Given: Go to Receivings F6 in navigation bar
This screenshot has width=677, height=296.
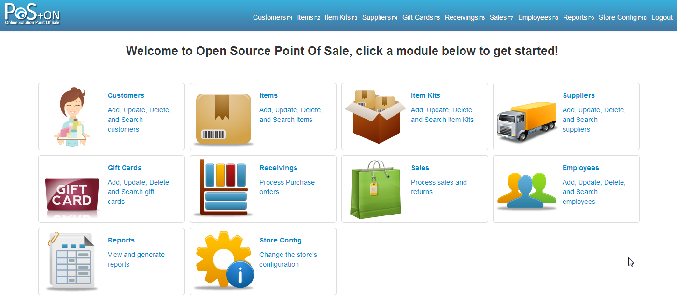Looking at the screenshot, I should pos(465,17).
